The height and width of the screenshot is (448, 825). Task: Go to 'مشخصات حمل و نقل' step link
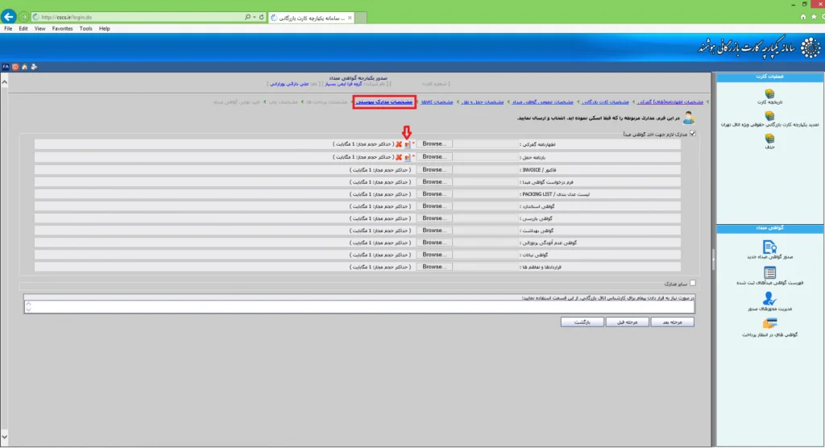coord(483,102)
